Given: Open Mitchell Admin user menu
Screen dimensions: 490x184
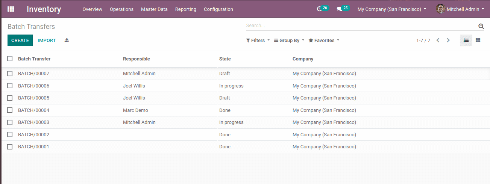Looking at the screenshot, I should point(460,9).
